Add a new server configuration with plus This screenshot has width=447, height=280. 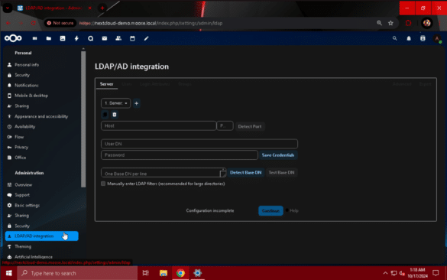point(136,103)
